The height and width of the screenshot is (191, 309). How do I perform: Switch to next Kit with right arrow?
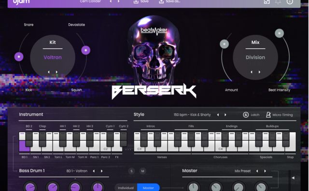(x=56, y=72)
